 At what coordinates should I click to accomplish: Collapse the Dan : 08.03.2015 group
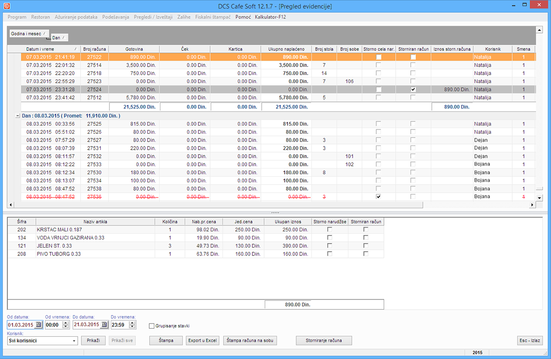[18, 116]
